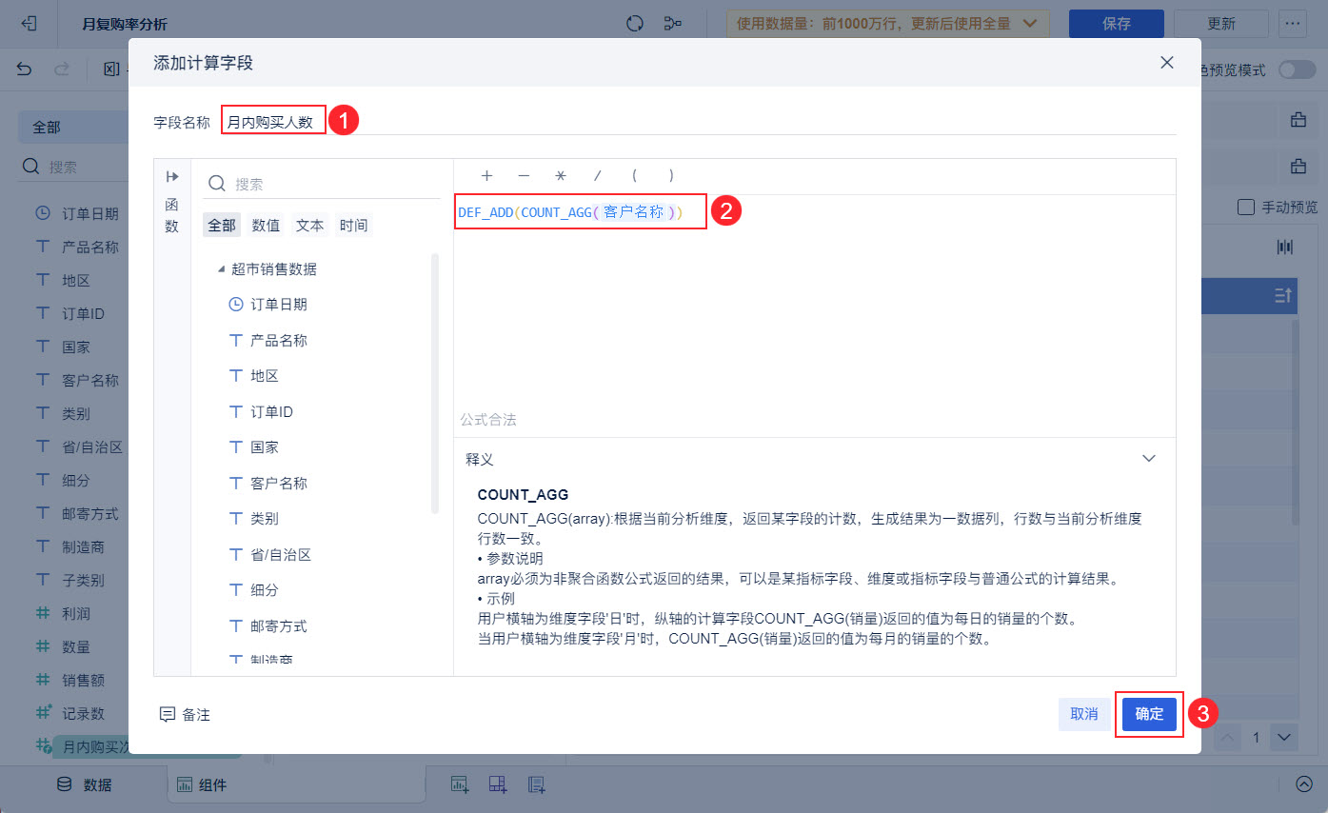Select the 全部 tab in the background left panel
This screenshot has width=1328, height=813.
pyautogui.click(x=73, y=127)
